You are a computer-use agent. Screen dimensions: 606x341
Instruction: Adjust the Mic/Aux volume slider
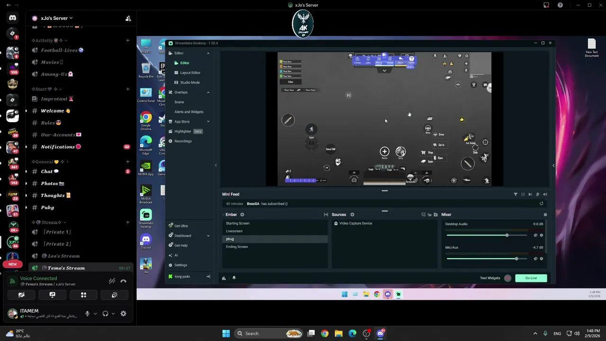(487, 259)
